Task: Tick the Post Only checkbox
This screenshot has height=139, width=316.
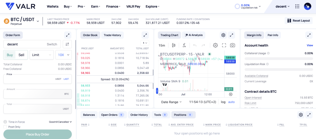Action: 5,127
